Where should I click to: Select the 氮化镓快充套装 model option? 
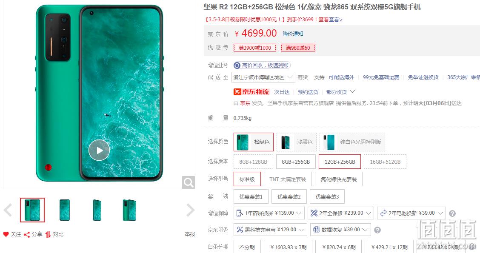[x=339, y=179]
